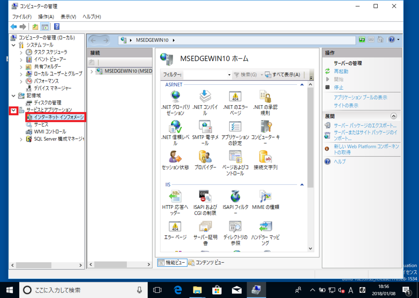This screenshot has height=298, width=419.
Task: Click 停止 link in actions pane
Action: tap(338, 88)
